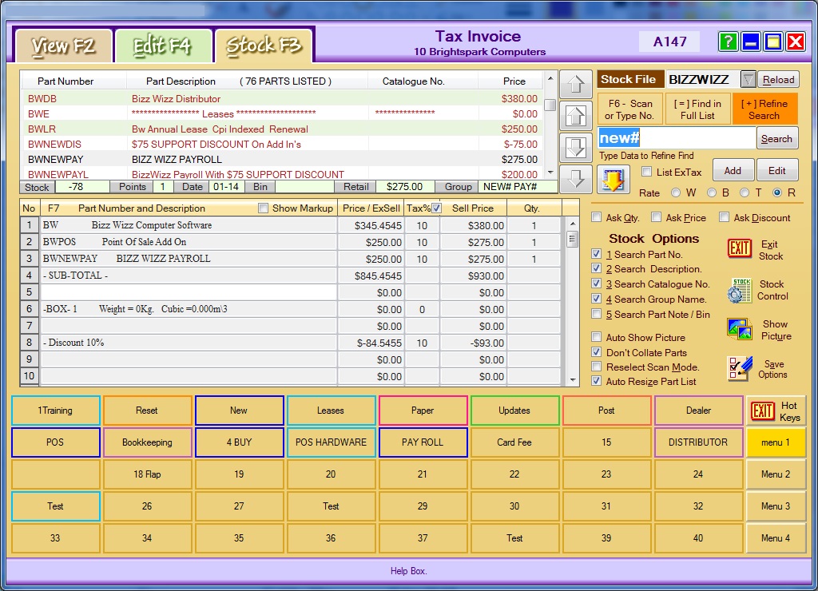This screenshot has height=591, width=818.
Task: Minimize the Tax Invoice window
Action: tap(750, 42)
